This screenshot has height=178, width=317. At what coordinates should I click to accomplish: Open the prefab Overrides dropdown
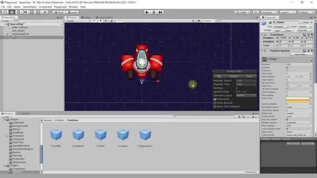(305, 31)
